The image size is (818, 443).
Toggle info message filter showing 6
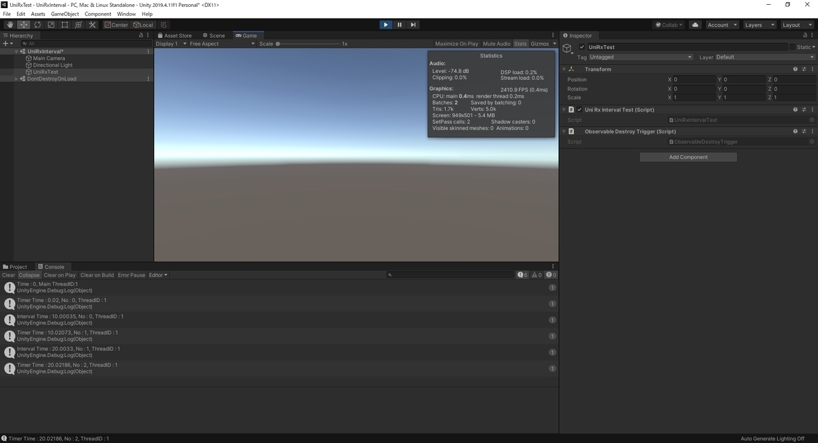522,275
